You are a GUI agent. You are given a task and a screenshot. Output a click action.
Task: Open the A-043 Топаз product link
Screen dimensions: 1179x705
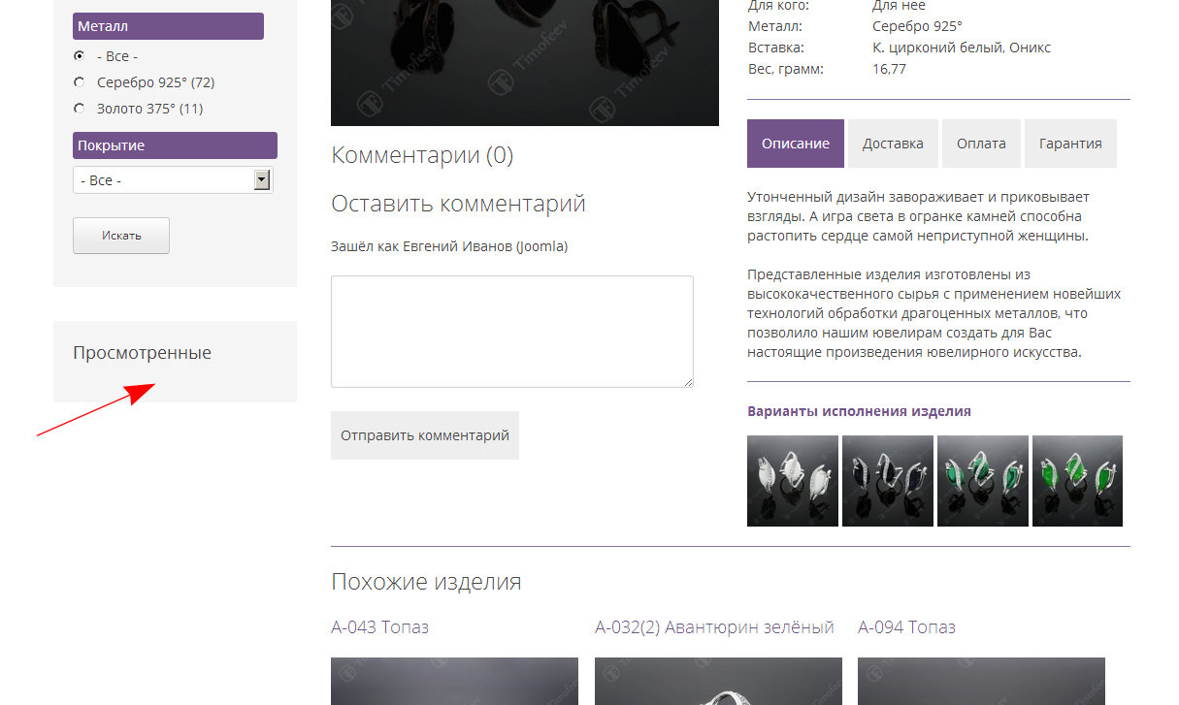click(x=379, y=627)
